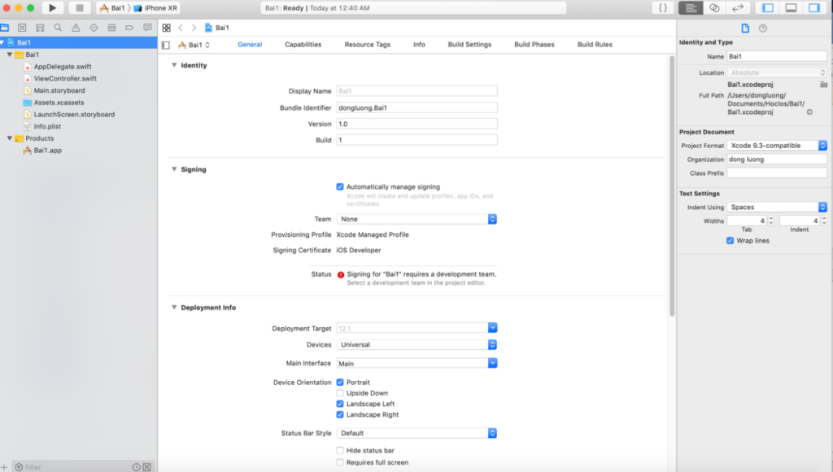Uncheck Automatically manage signing
Screen dimensions: 833x472
click(x=341, y=187)
